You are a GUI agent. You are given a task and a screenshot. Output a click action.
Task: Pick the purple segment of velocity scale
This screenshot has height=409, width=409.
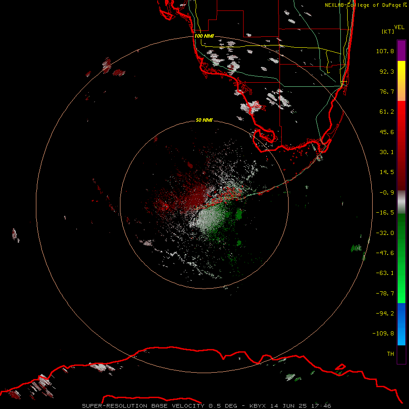coord(401,50)
